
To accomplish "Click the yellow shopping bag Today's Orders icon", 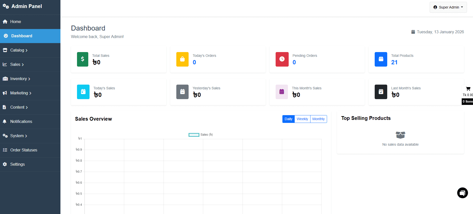I will point(182,59).
